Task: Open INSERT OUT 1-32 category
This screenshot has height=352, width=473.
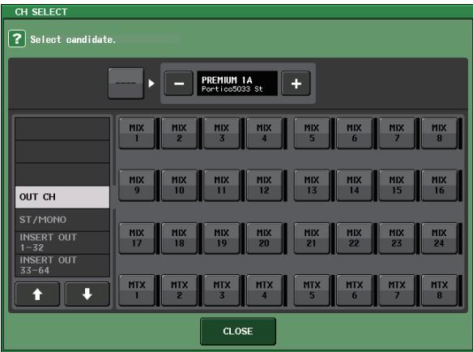Action: coord(62,243)
